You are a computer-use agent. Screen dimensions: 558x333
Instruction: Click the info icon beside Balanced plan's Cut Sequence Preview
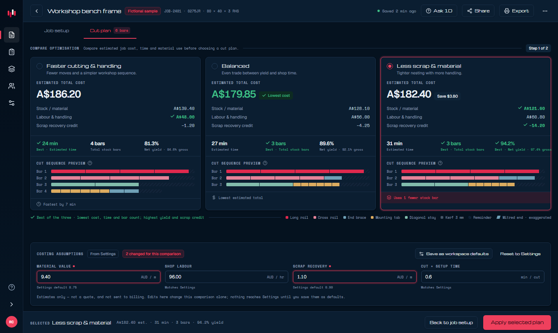coord(265,163)
